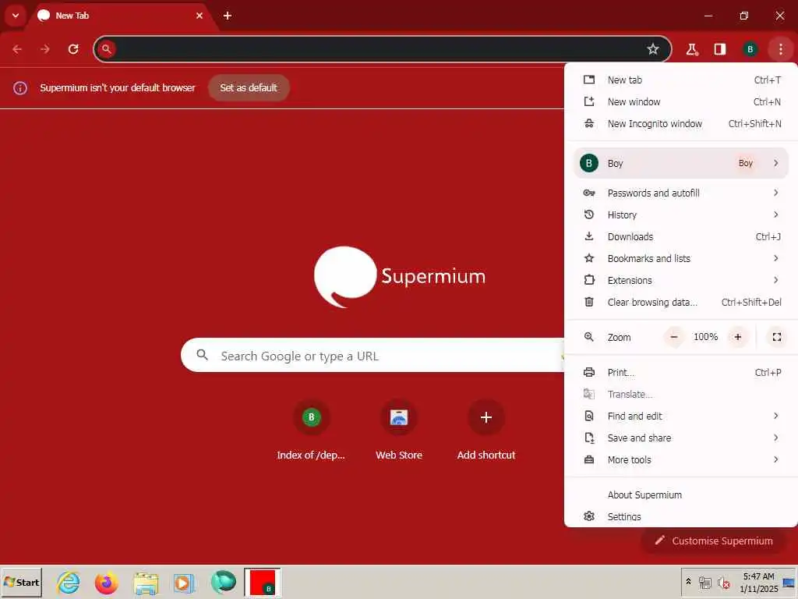Open a New Incognito window
The height and width of the screenshot is (599, 798).
[681, 124]
